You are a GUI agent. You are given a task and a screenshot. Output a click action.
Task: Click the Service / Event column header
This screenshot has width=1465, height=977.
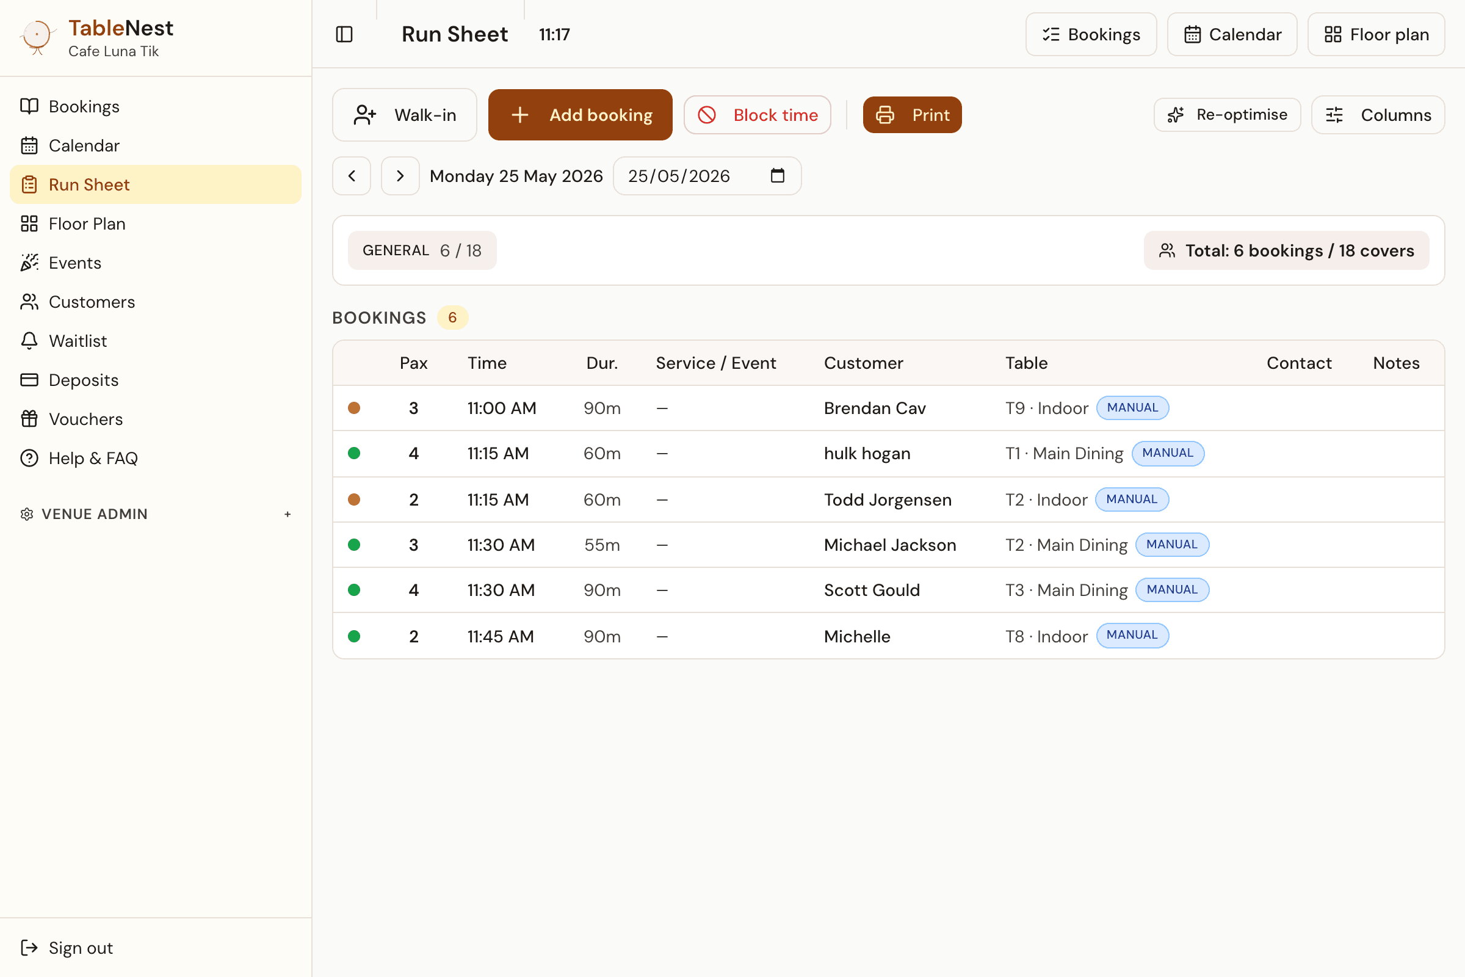716,363
